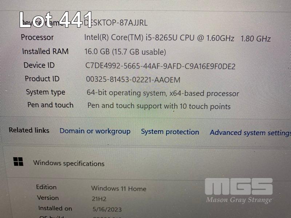This screenshot has height=218, width=291.
Task: Select the Windows 11 Home edition value
Action: click(x=119, y=189)
